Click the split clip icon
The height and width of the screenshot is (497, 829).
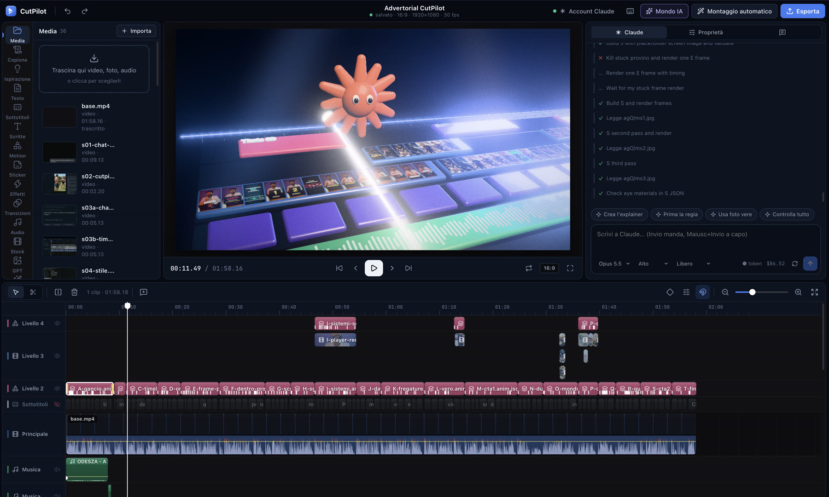(58, 292)
